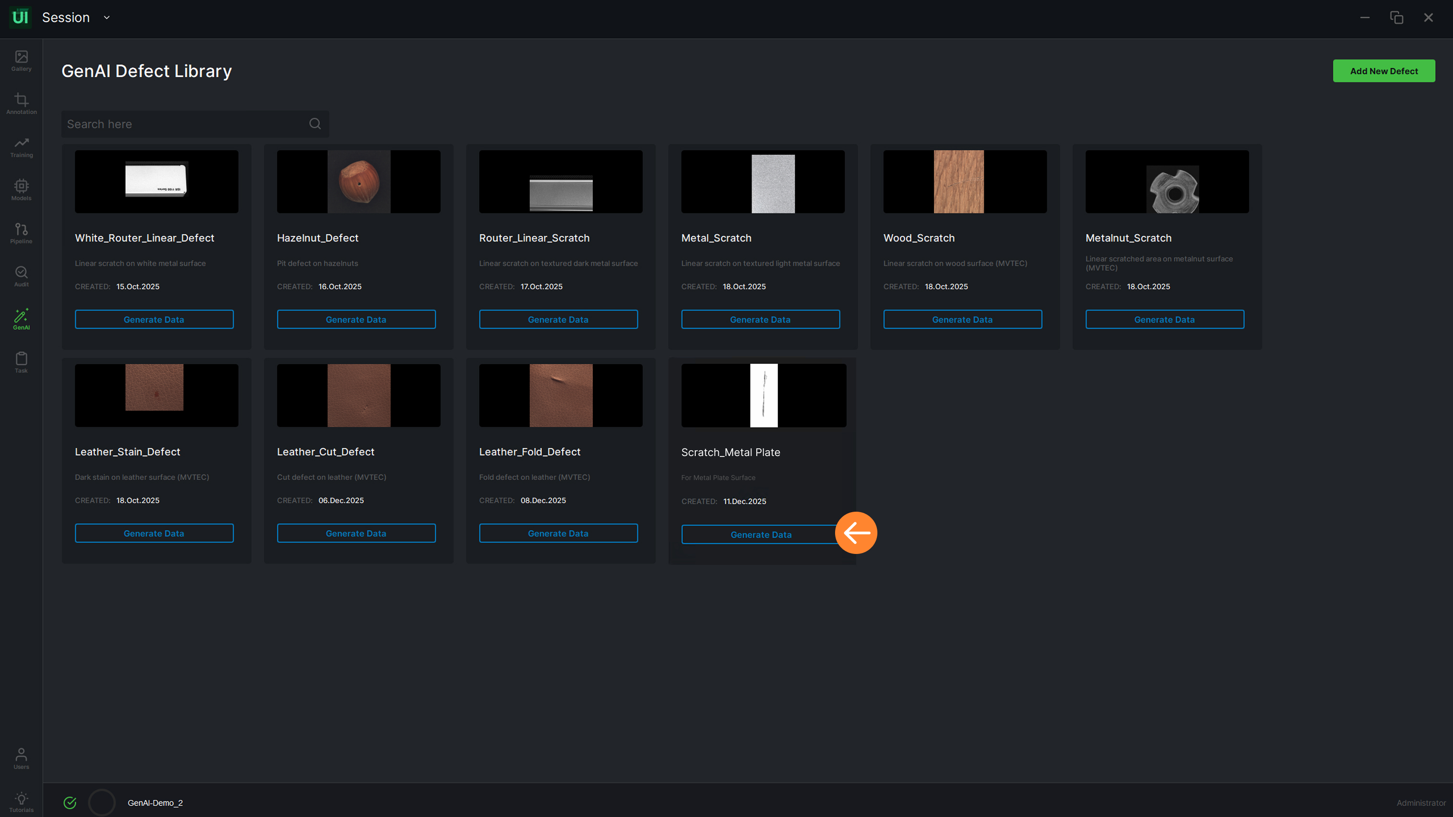
Task: Click the Add New Defect button
Action: tap(1383, 71)
